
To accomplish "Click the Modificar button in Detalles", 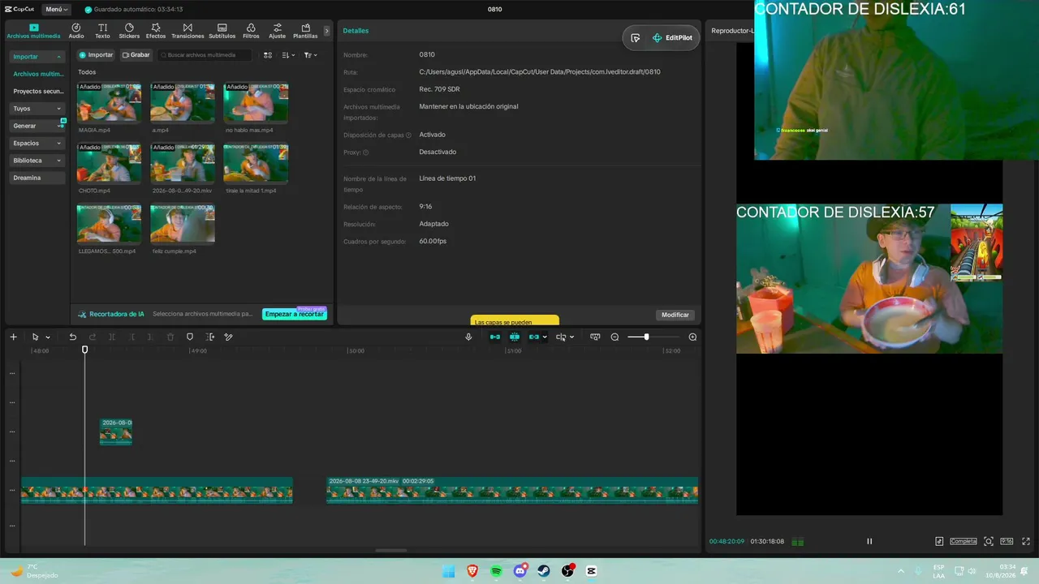I will click(675, 315).
